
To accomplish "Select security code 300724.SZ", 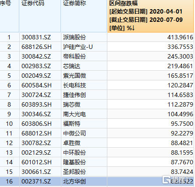I will tap(36, 95).
